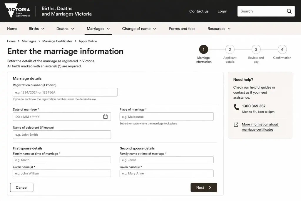Click the Enter the marriage information heading
The height and width of the screenshot is (201, 301).
(65, 51)
